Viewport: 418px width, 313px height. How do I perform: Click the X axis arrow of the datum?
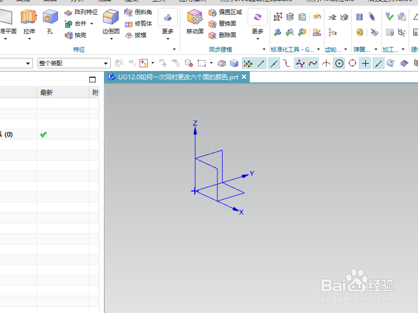(236, 210)
